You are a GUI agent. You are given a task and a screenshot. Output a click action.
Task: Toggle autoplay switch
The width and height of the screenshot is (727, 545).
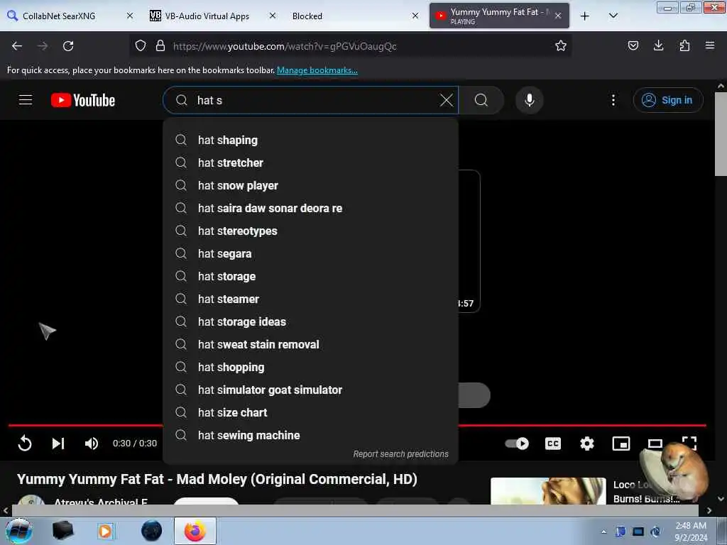[x=517, y=444]
